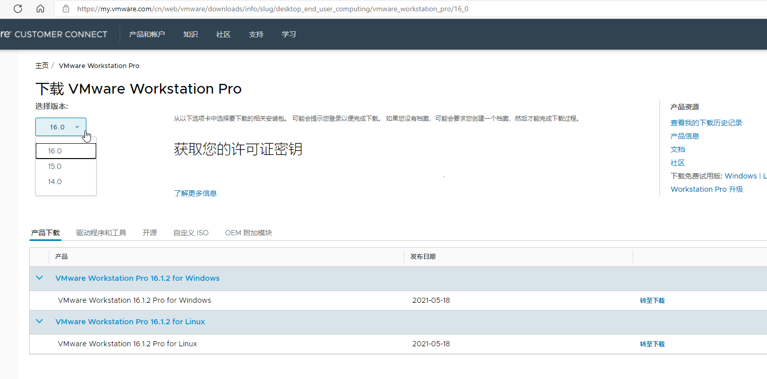Image resolution: width=767 pixels, height=379 pixels.
Task: Select version 14.0 option
Action: pyautogui.click(x=66, y=182)
